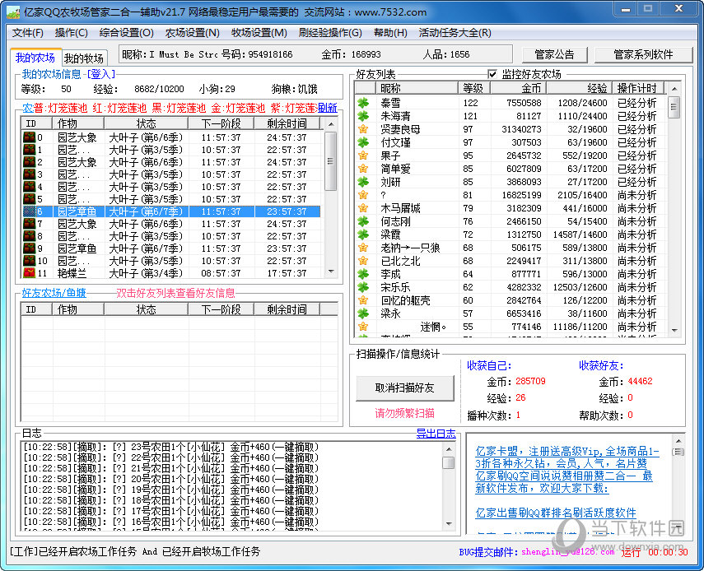Open the 综合设置(O) menu
704x571 pixels.
(126, 33)
